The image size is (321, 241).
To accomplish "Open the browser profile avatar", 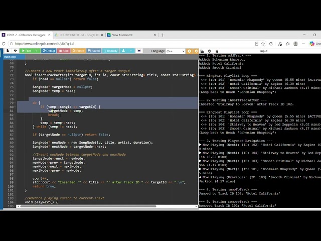I will click(x=295, y=44).
